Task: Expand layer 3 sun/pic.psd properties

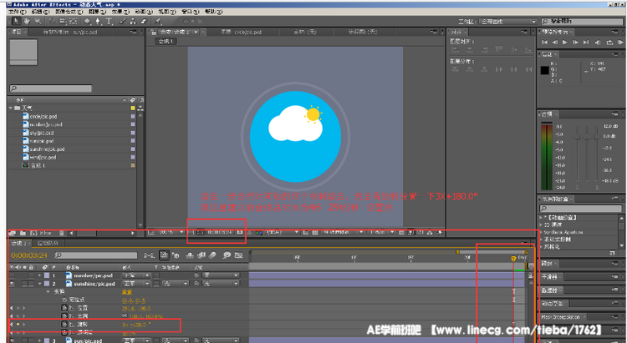Action: pos(39,340)
